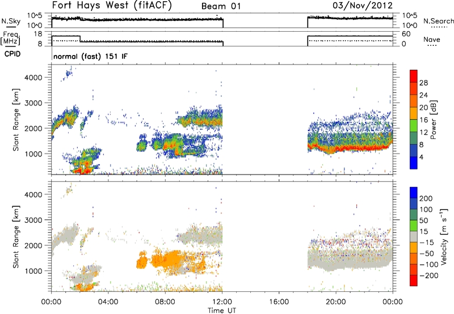The image size is (454, 314).
Task: Click the '-200' tick on the Velocity scale
Action: point(429,275)
